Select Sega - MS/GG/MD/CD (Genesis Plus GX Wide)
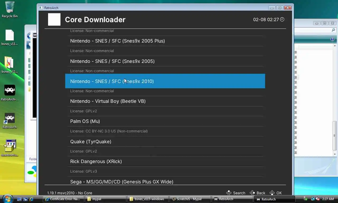 pyautogui.click(x=165, y=181)
